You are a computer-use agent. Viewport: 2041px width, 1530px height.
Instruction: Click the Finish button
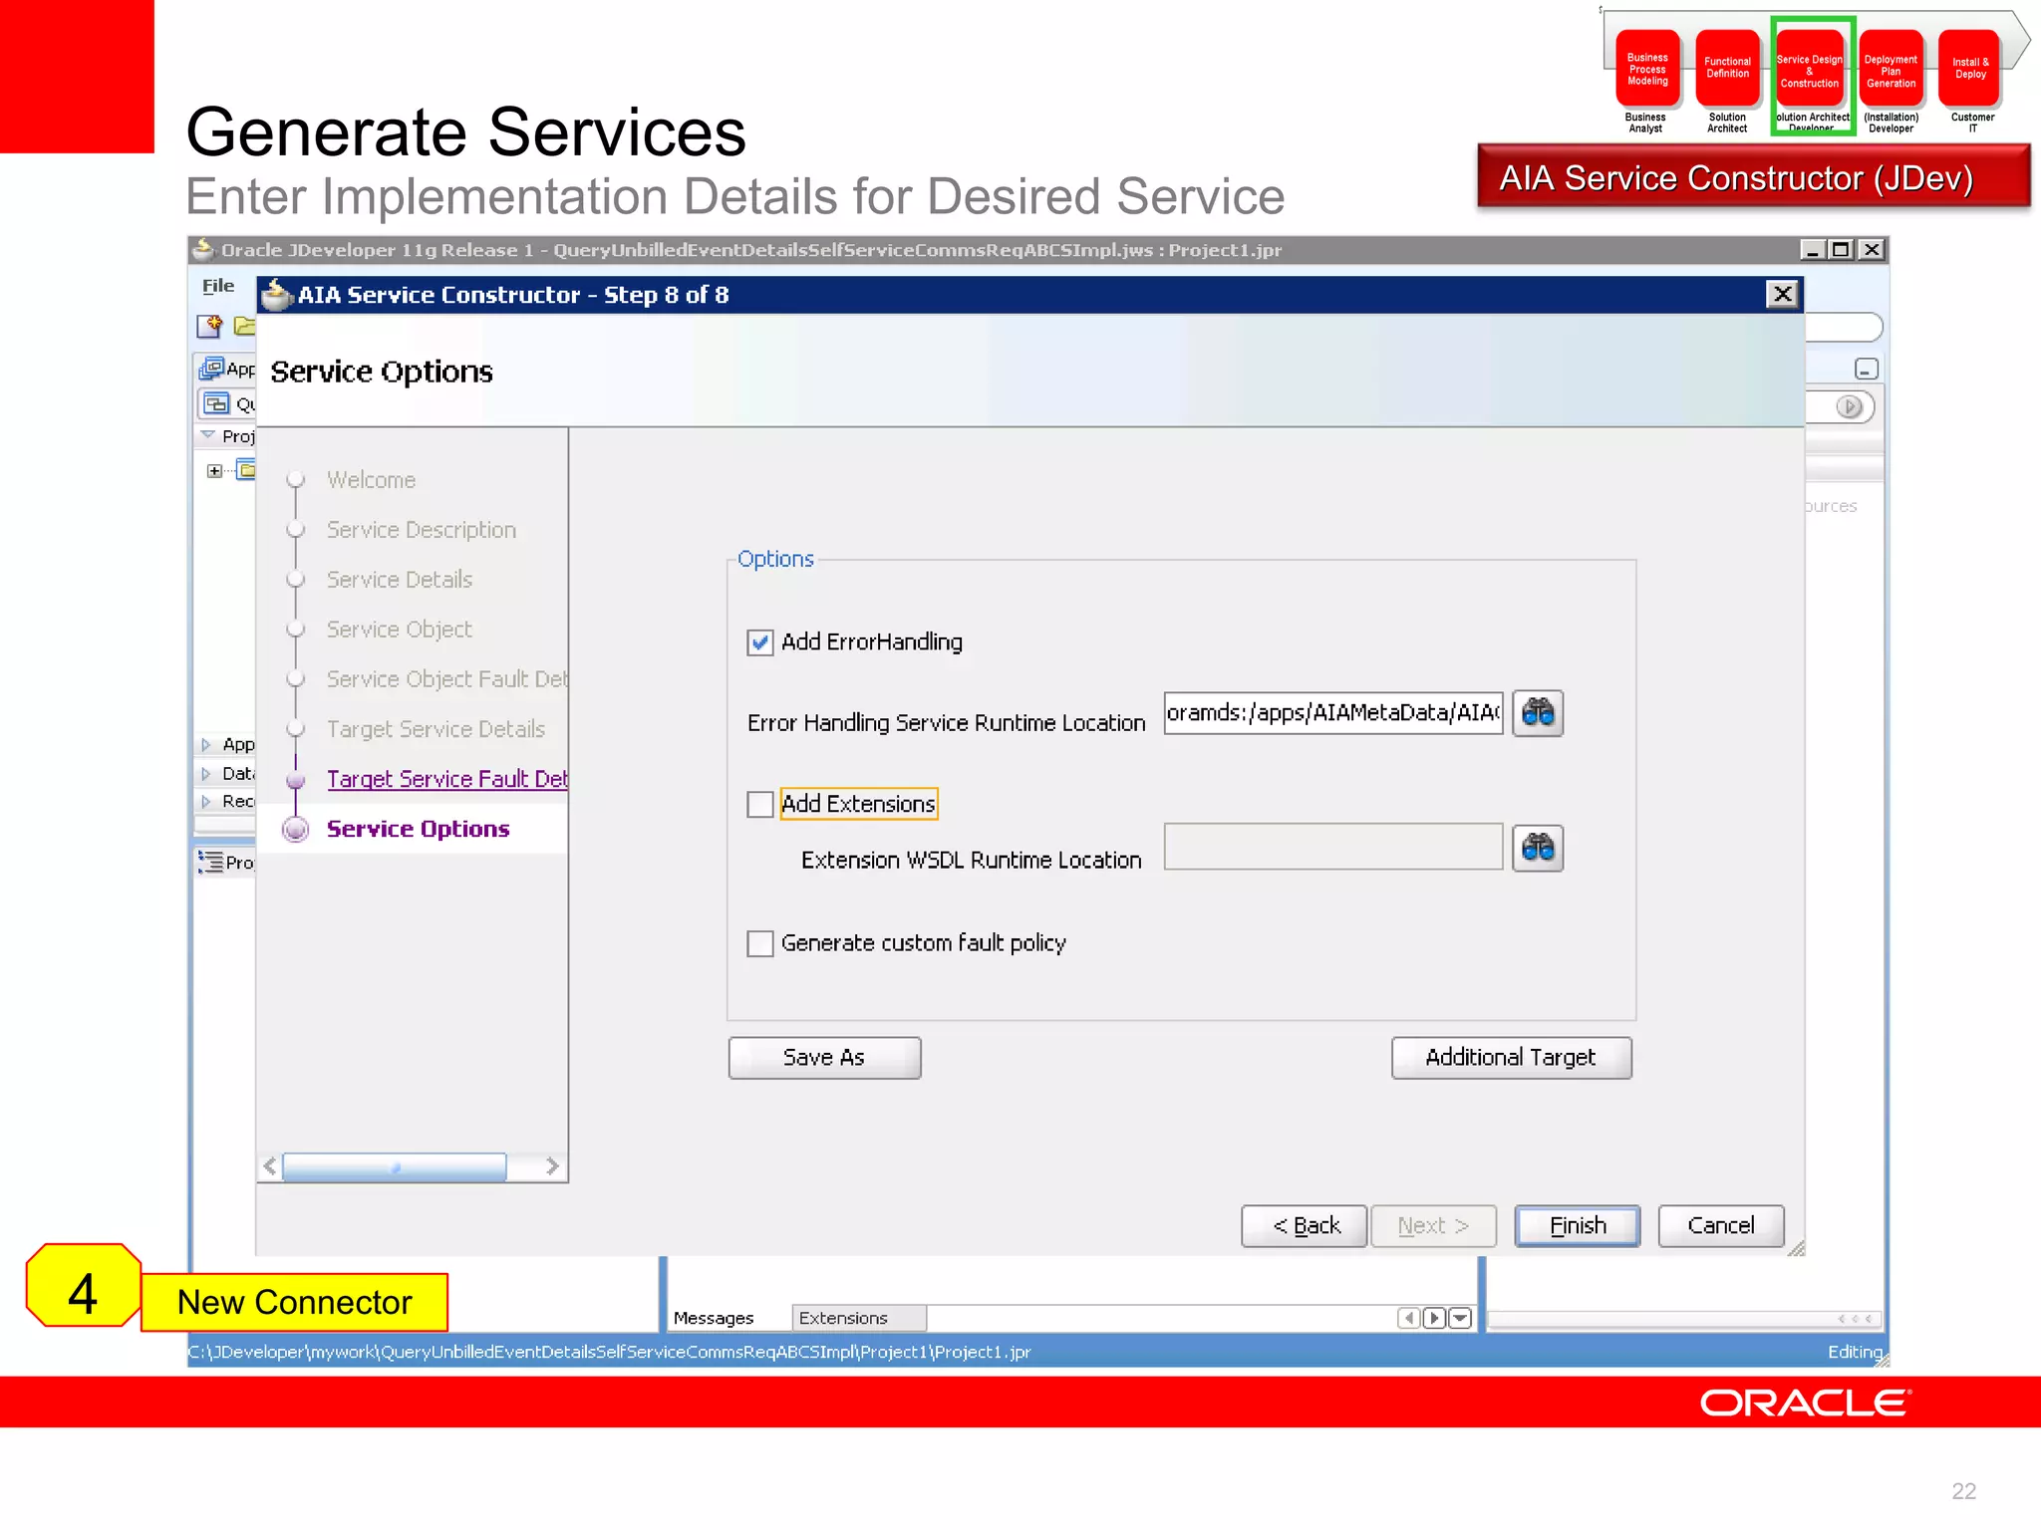(x=1578, y=1225)
